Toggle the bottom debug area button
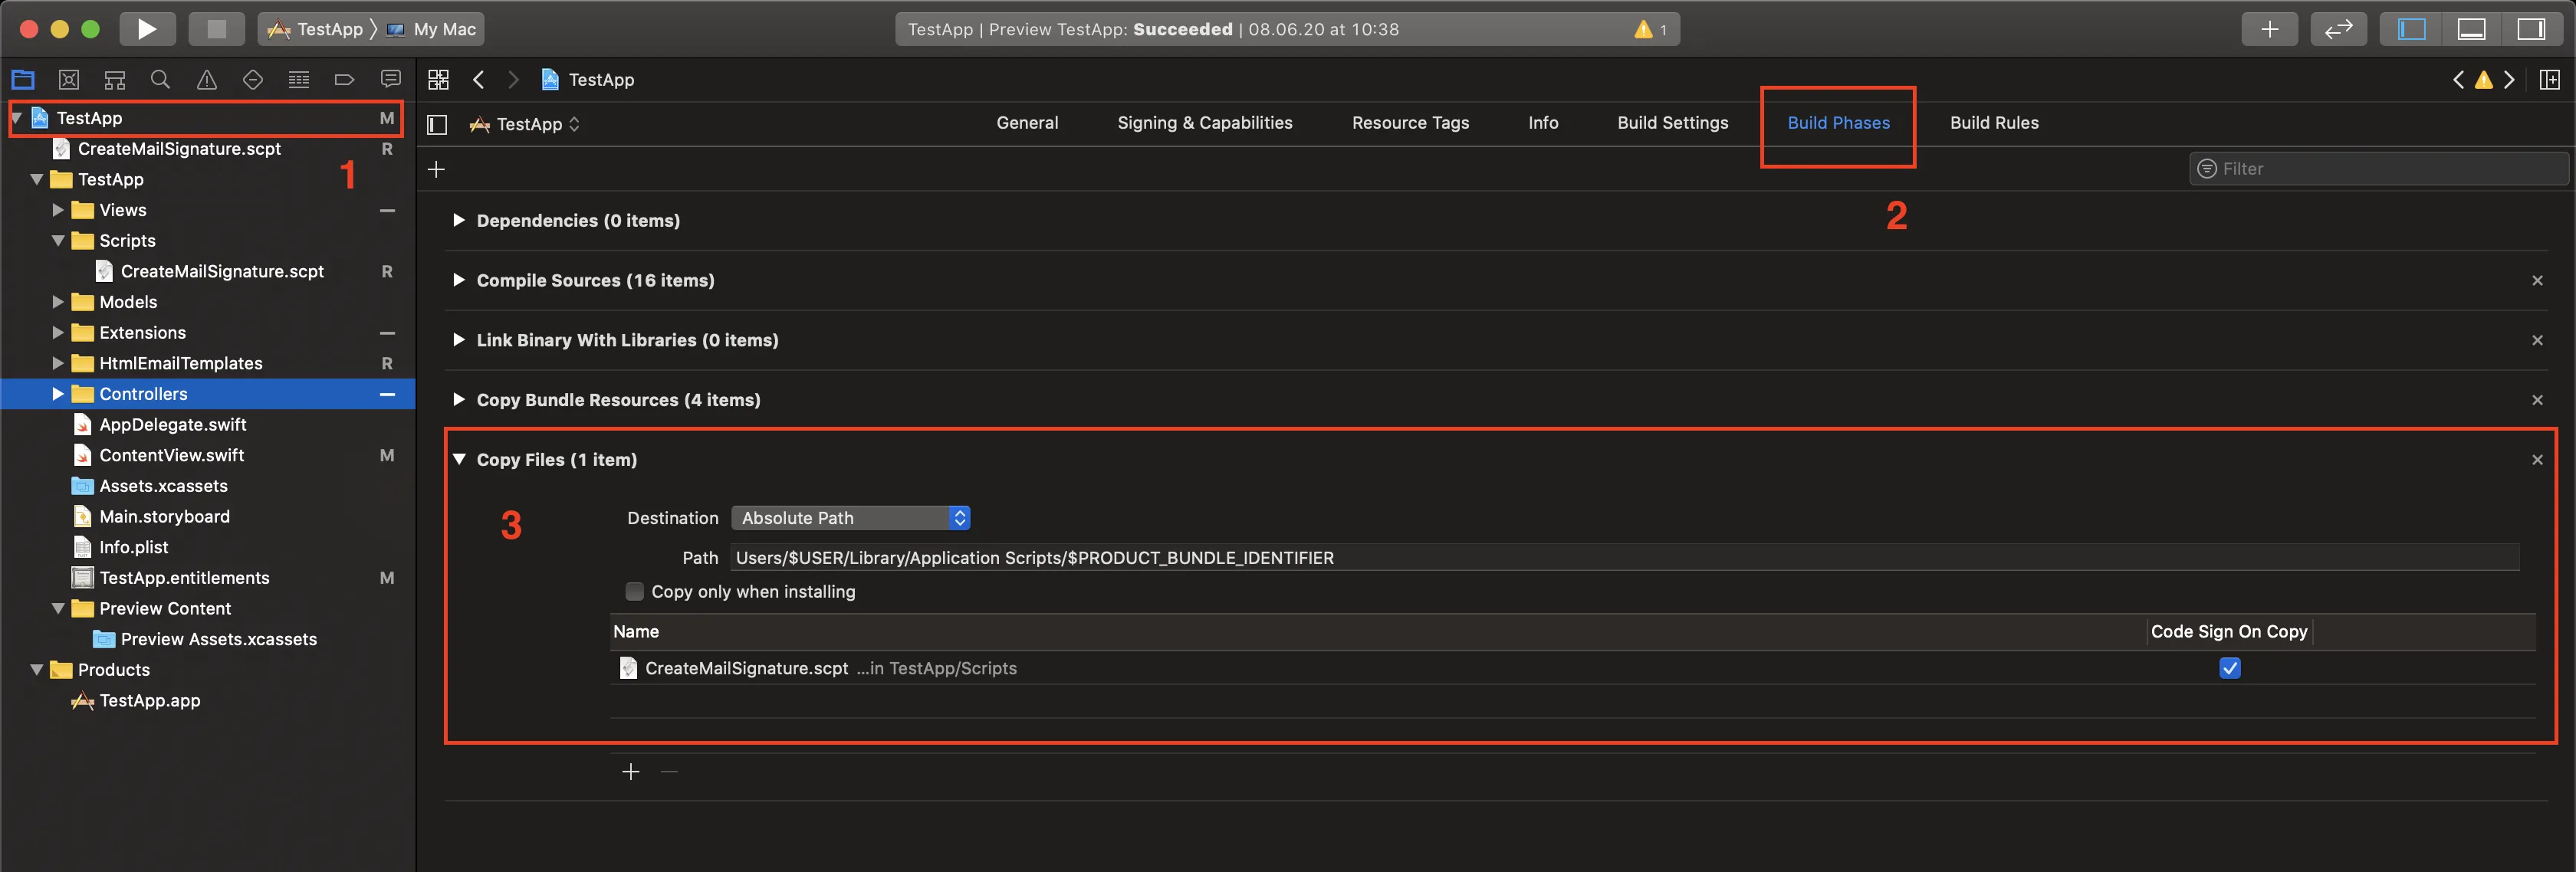 tap(2471, 29)
